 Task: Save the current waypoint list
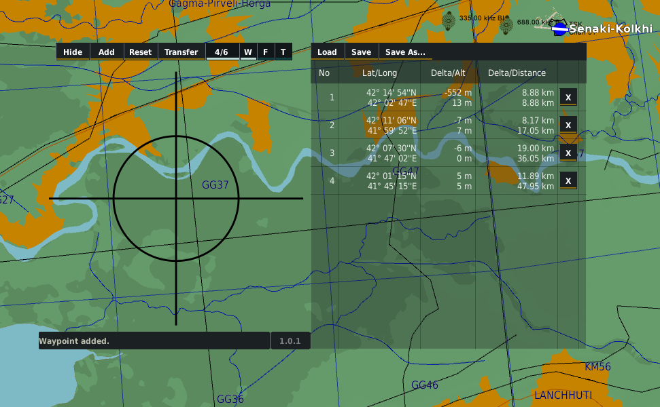click(x=361, y=52)
